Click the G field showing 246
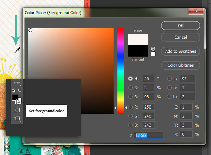 coord(148,116)
